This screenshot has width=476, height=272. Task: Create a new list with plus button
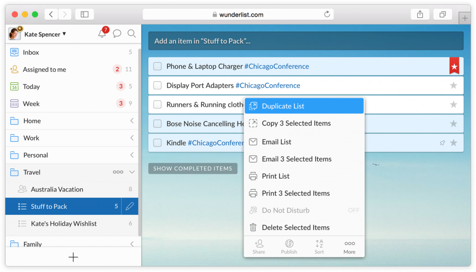pyautogui.click(x=73, y=258)
